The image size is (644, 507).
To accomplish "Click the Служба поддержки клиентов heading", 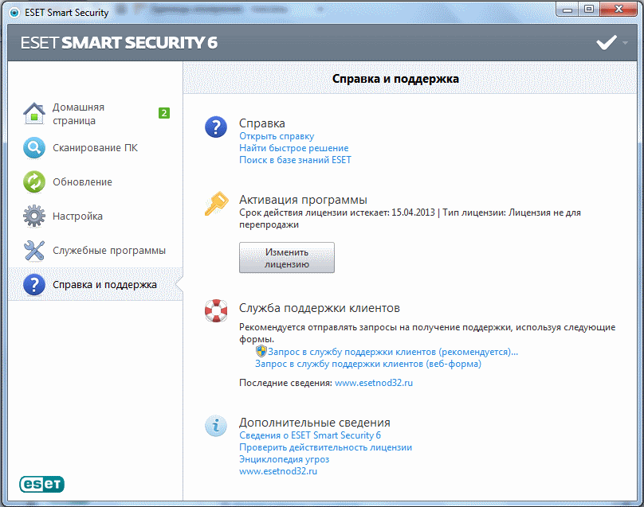I will [319, 308].
